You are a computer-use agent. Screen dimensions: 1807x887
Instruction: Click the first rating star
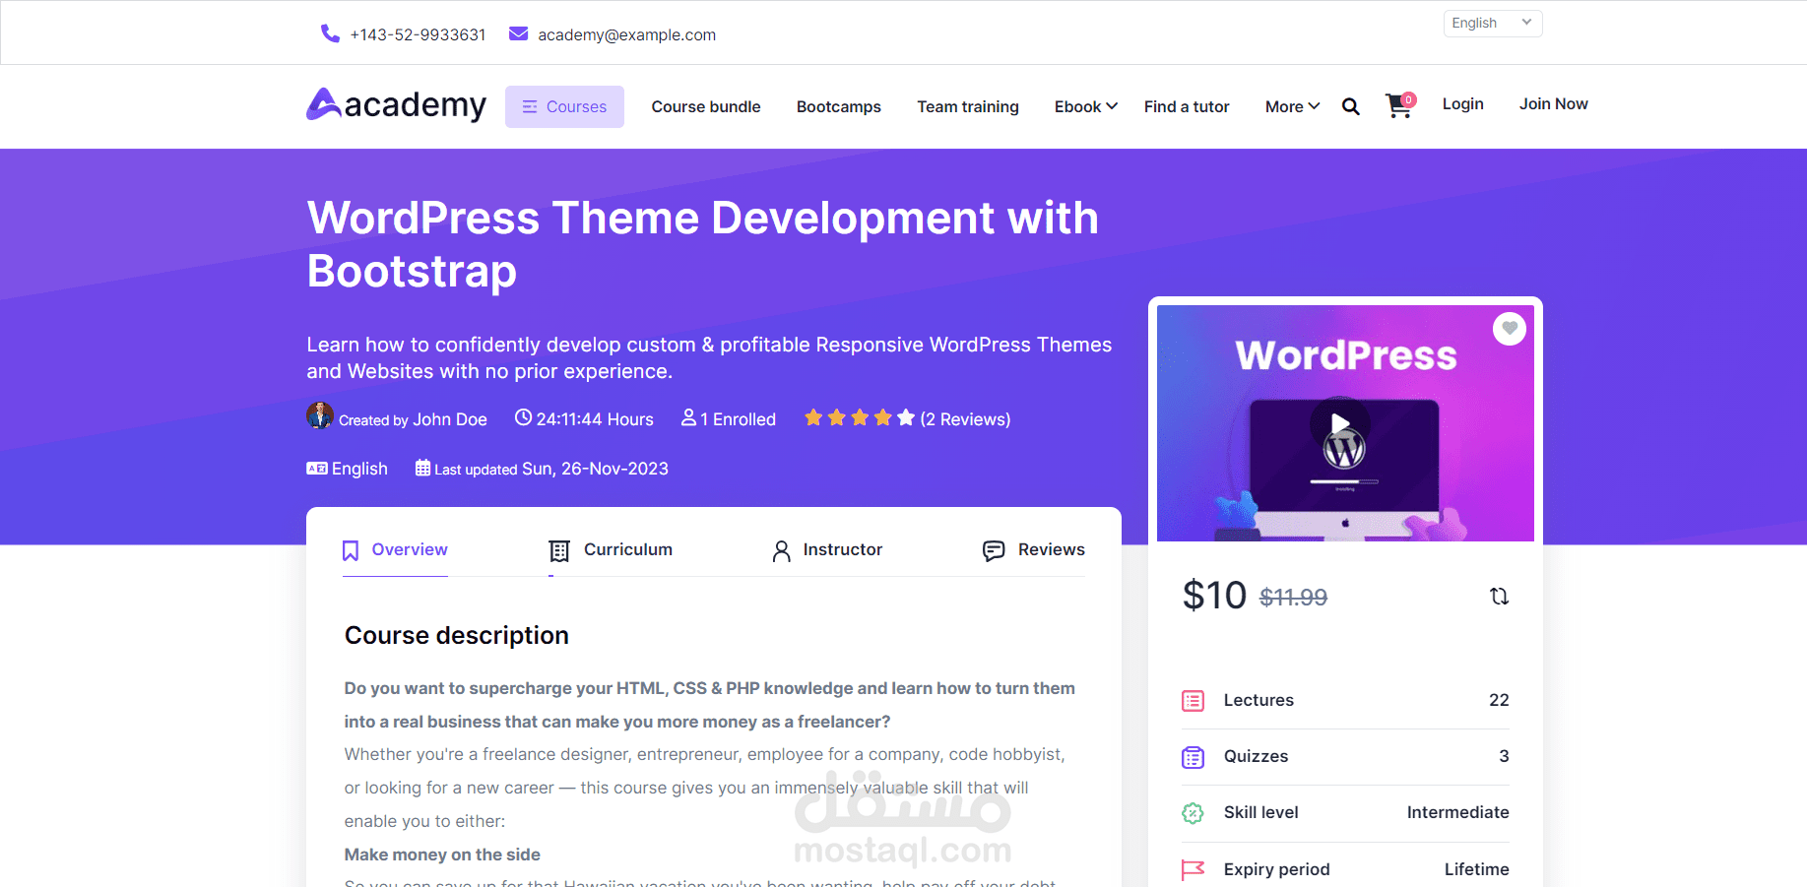tap(813, 417)
